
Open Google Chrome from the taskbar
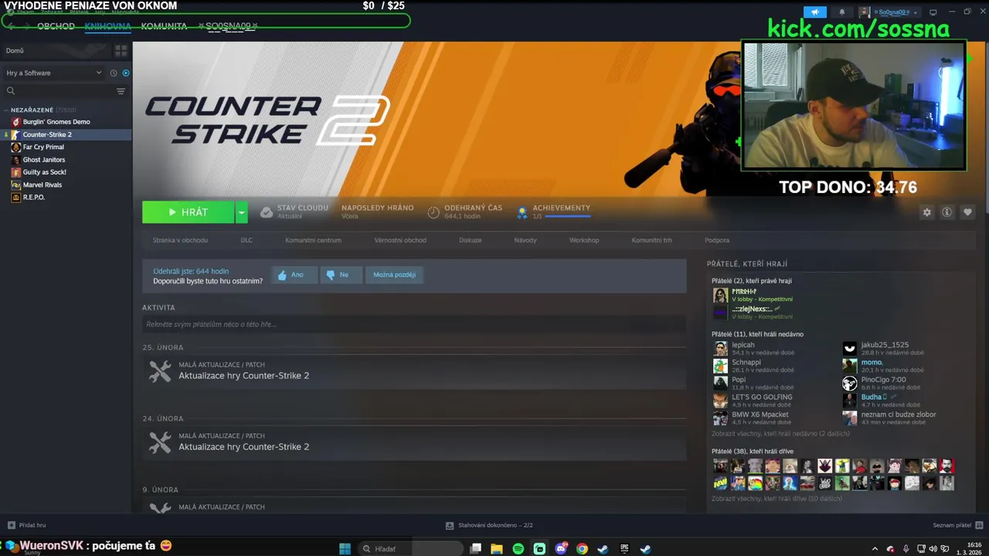pyautogui.click(x=582, y=549)
